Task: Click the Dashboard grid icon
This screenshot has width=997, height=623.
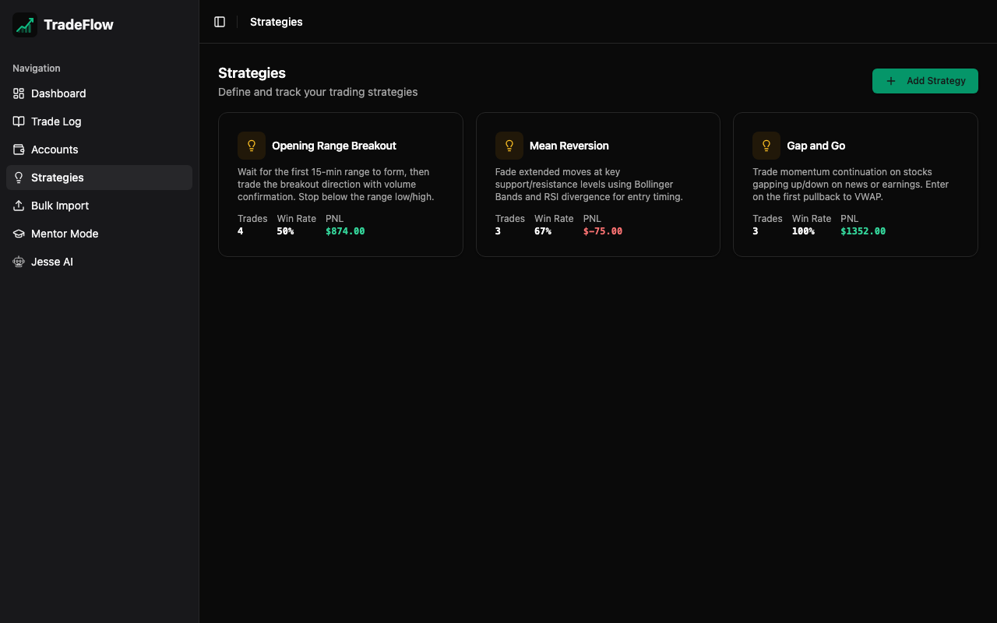Action: [19, 93]
